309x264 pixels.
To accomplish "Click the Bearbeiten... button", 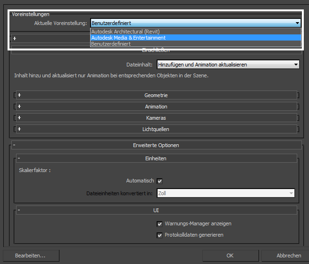I will pyautogui.click(x=31, y=256).
